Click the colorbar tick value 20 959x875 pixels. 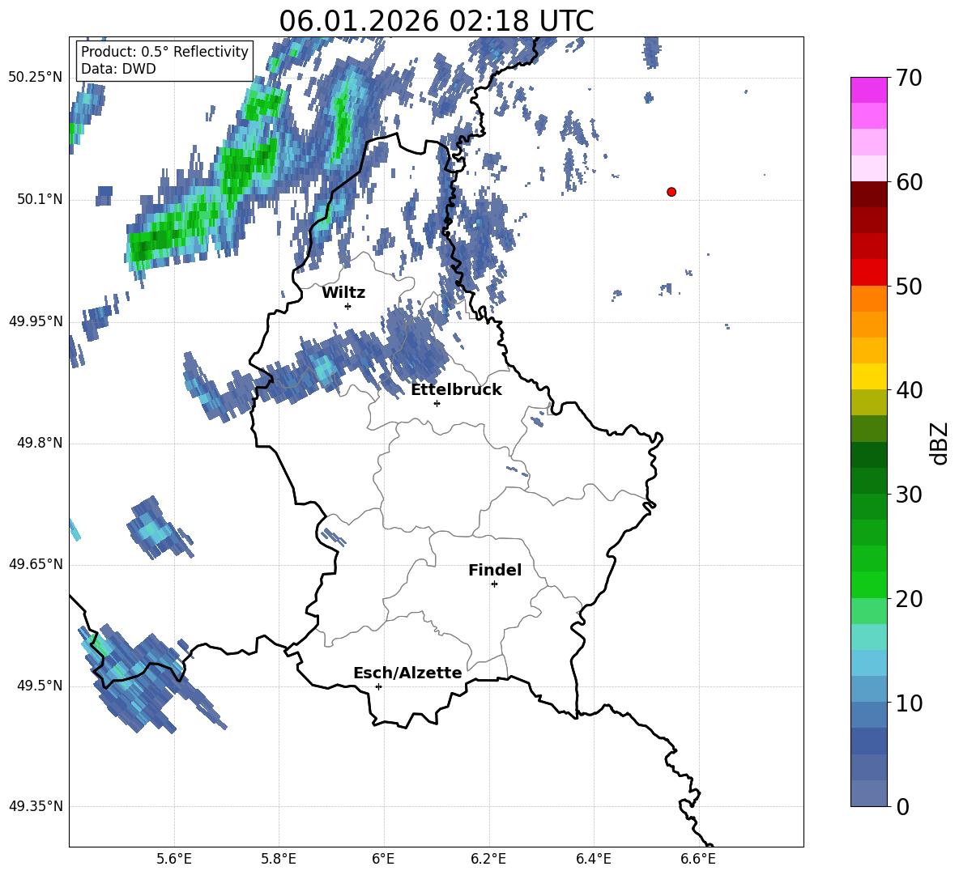(x=909, y=598)
